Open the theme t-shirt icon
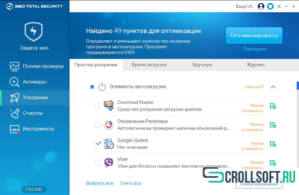Viewport: 299px width, 195px height. pos(270,6)
